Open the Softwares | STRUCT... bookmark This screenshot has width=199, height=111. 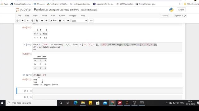click(57, 4)
